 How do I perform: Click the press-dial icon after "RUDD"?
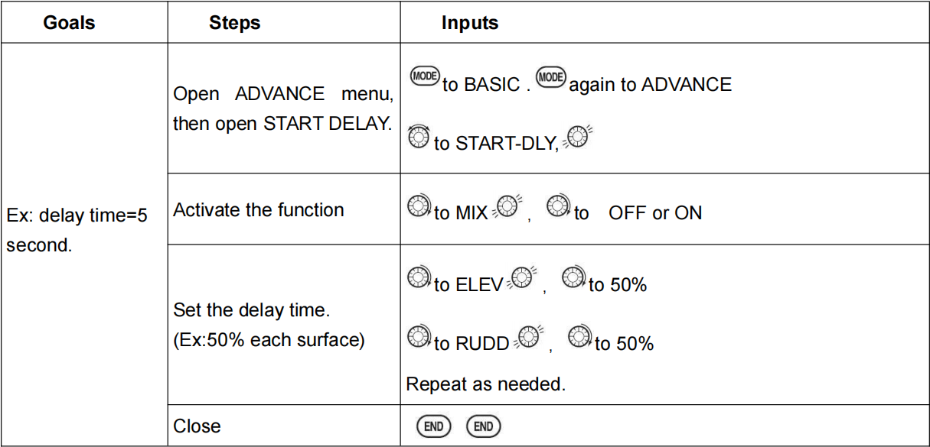528,337
